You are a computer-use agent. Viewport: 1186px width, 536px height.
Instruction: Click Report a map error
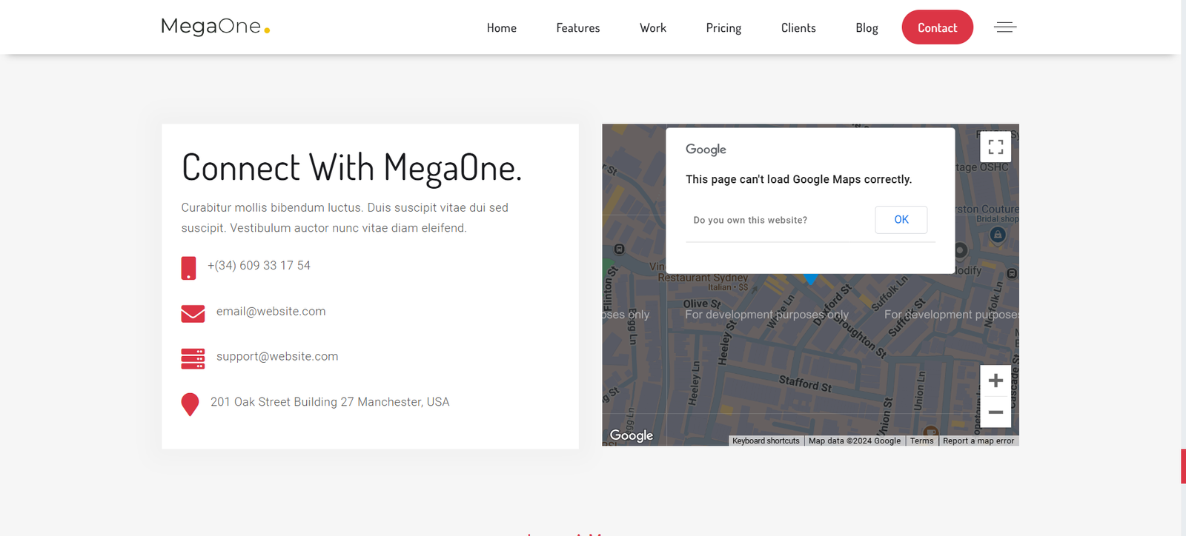[978, 440]
